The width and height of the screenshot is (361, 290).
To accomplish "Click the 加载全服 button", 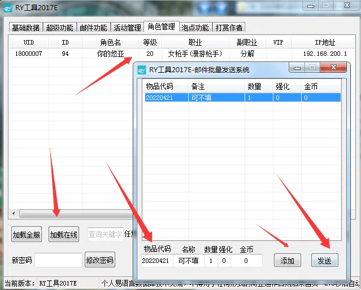I will click(x=27, y=235).
